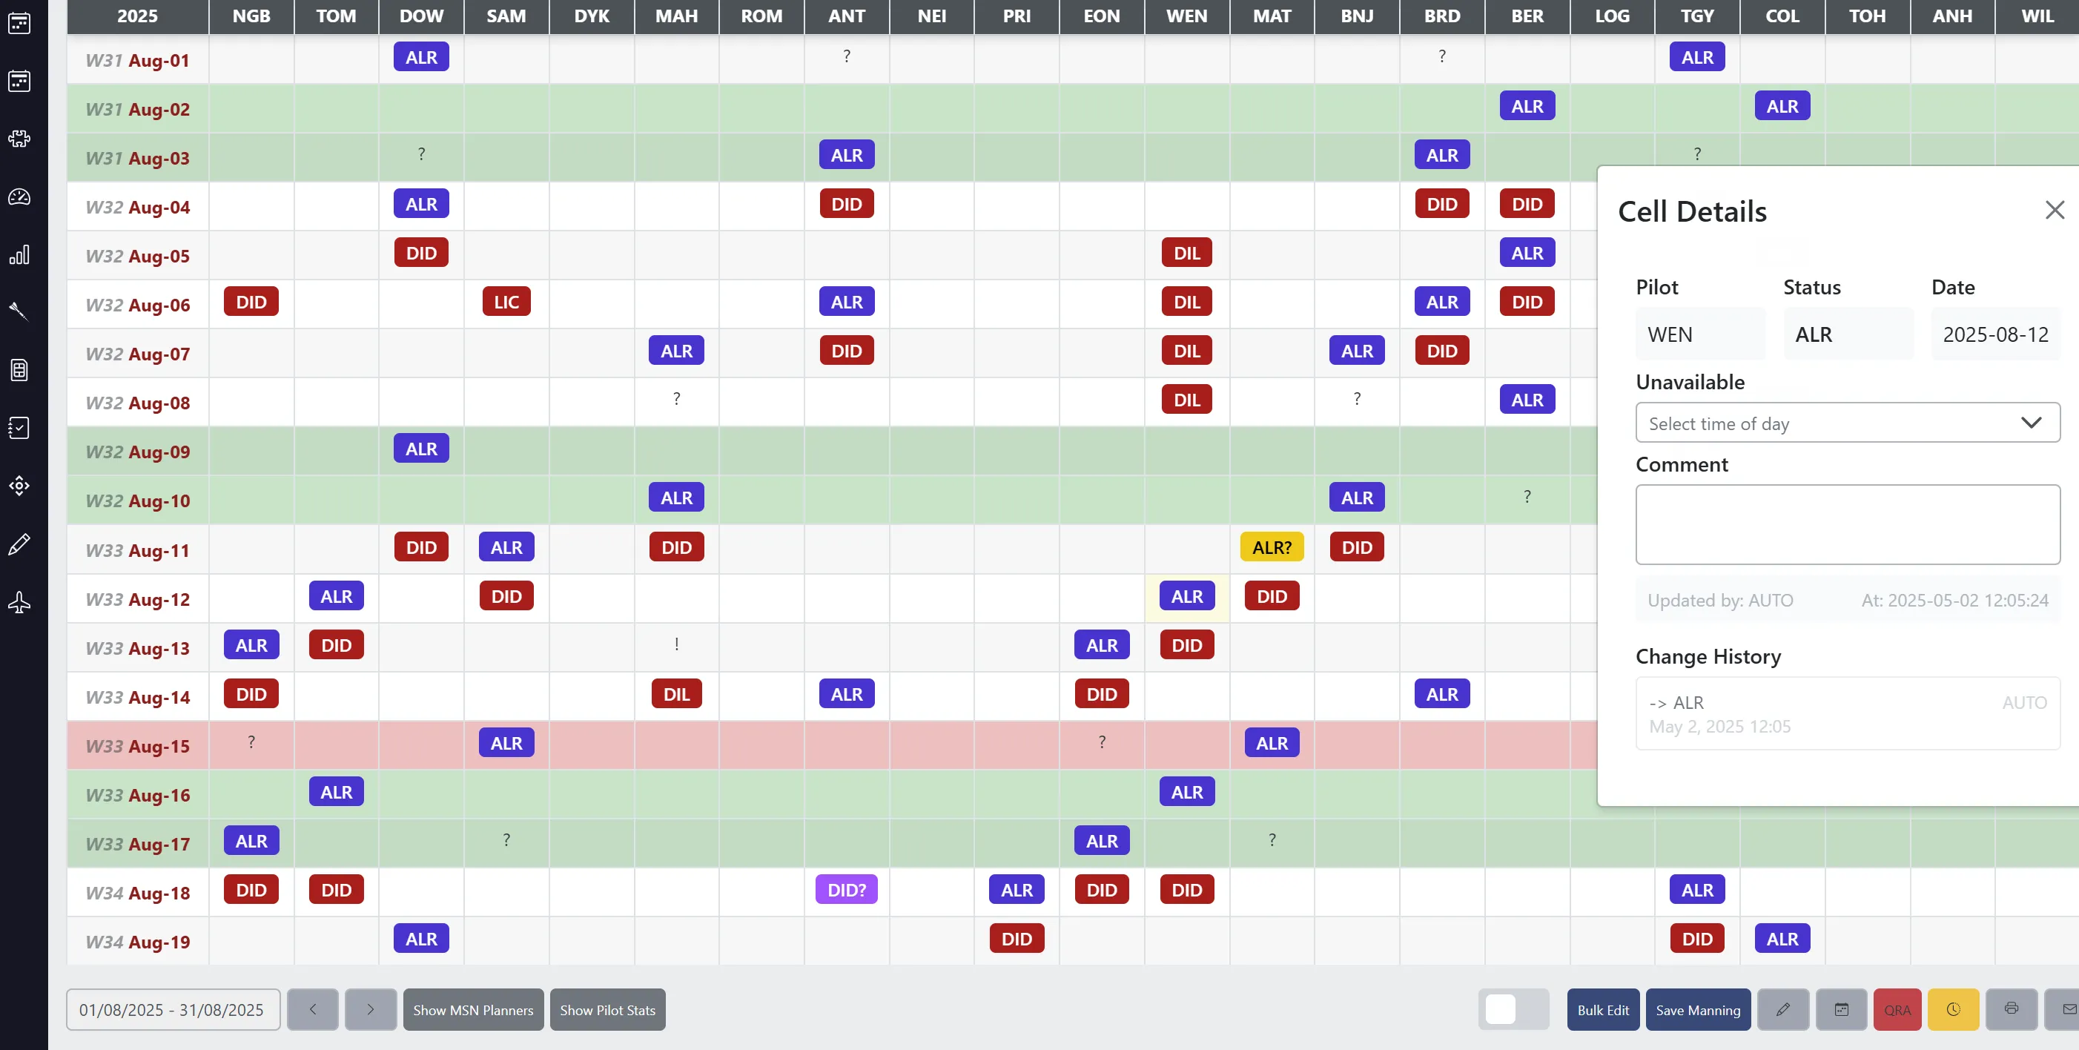Select the dart icon in the sidebar
This screenshot has height=1050, width=2079.
(x=19, y=311)
